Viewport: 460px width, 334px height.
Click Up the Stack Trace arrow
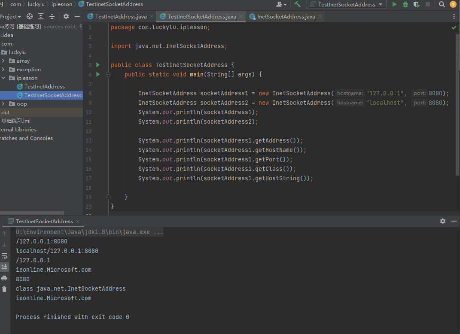(4, 234)
